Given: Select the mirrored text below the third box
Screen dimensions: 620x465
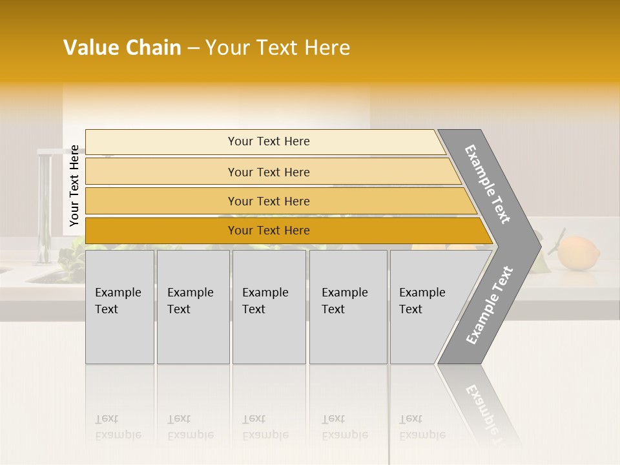Looking at the screenshot, I should (x=265, y=427).
